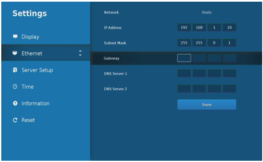Select IP Address fourth octet 10

click(229, 27)
